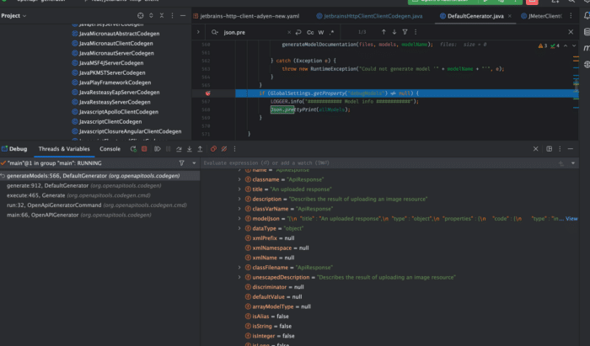Switch to Threads & Variables tab
The height and width of the screenshot is (346, 590).
coord(64,149)
